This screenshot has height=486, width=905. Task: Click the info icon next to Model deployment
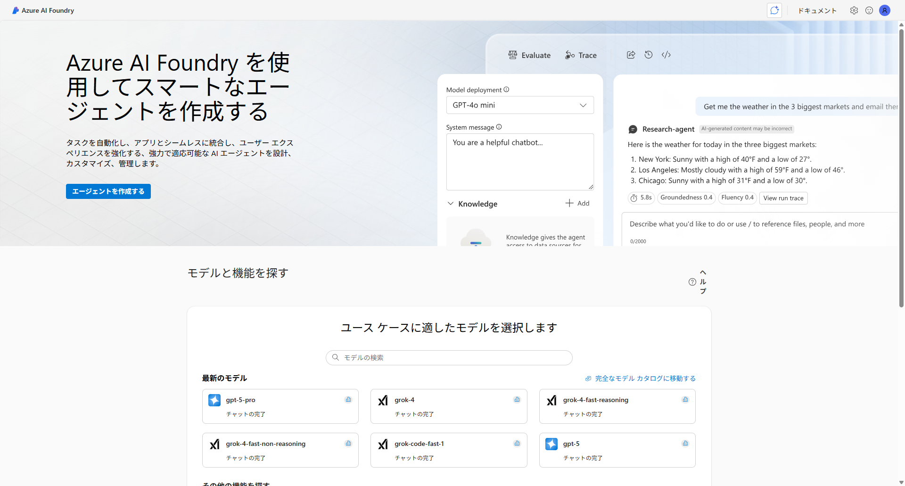pyautogui.click(x=507, y=89)
